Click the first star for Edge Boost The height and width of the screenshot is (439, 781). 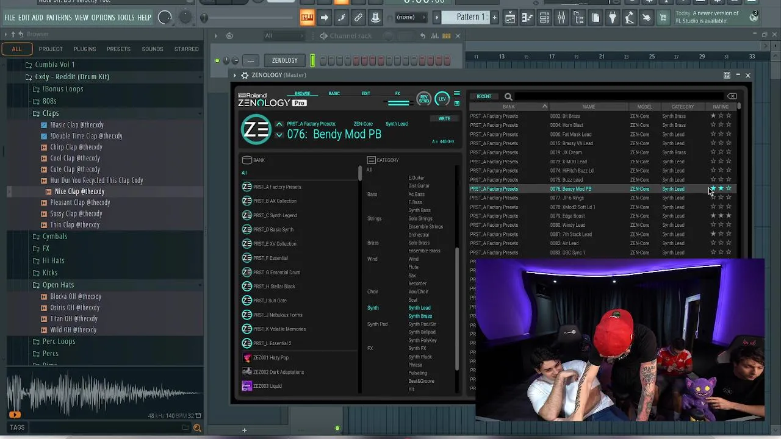coord(713,216)
